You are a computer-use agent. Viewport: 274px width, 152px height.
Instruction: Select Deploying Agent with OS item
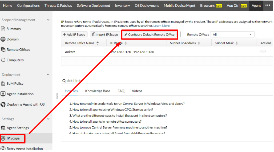(x=26, y=104)
